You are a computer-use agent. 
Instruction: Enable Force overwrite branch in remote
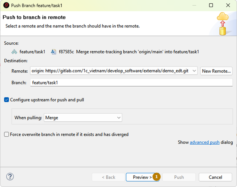7,134
